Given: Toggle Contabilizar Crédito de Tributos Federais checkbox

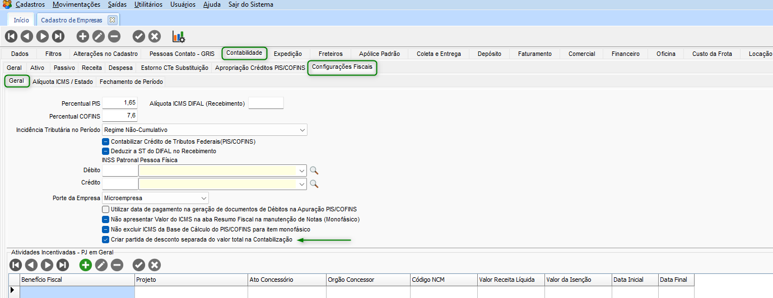Looking at the screenshot, I should pyautogui.click(x=105, y=142).
